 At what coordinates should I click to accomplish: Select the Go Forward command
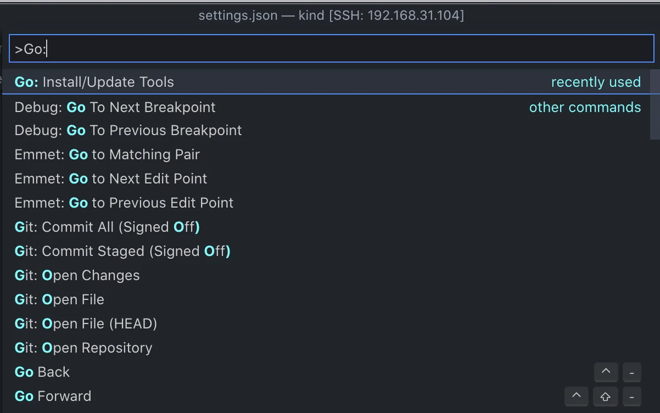click(326, 397)
